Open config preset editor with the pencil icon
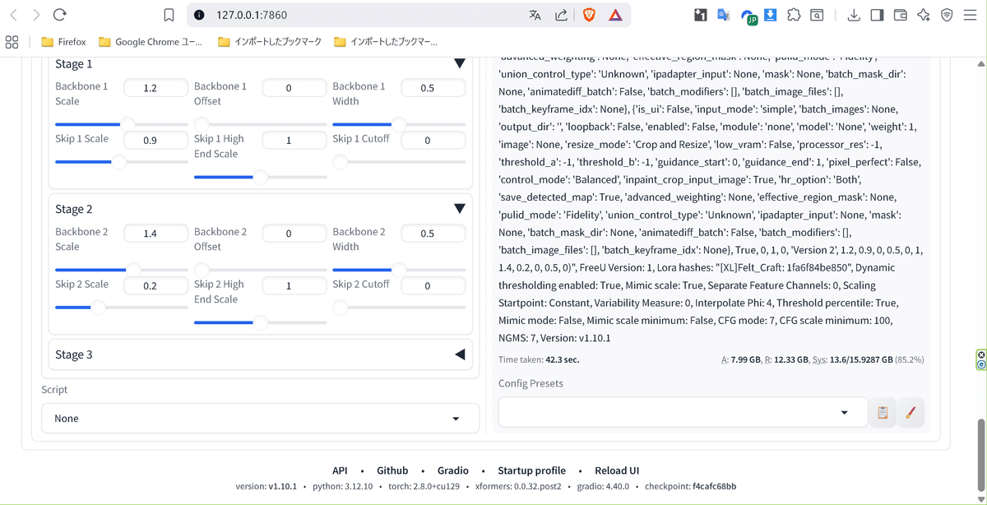This screenshot has width=987, height=505. (x=911, y=412)
